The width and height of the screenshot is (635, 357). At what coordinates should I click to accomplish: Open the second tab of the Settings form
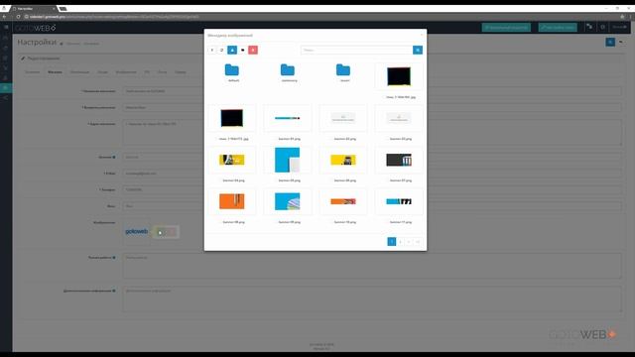click(55, 72)
